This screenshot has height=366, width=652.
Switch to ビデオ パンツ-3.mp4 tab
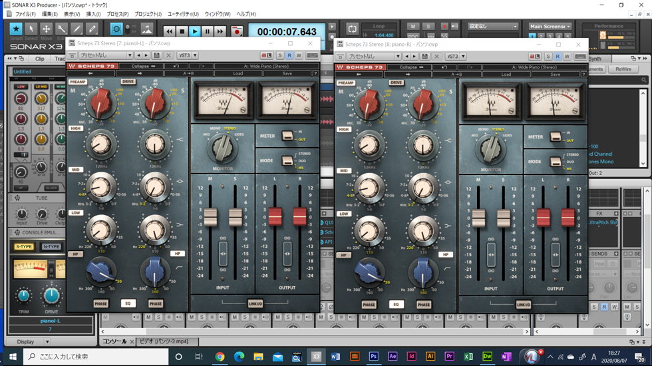click(164, 341)
